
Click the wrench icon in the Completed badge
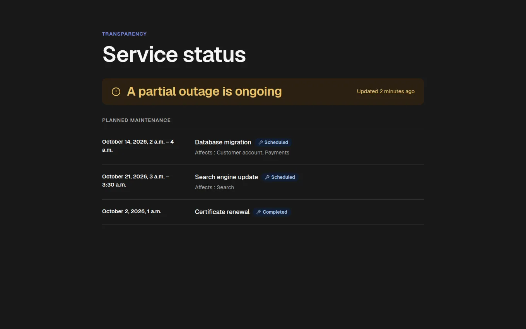259,212
